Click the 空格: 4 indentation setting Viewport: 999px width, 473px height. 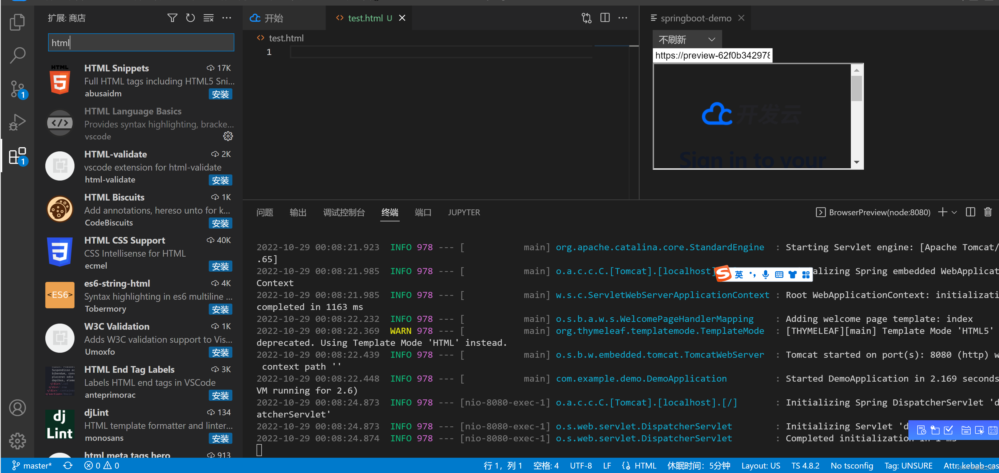(x=546, y=465)
